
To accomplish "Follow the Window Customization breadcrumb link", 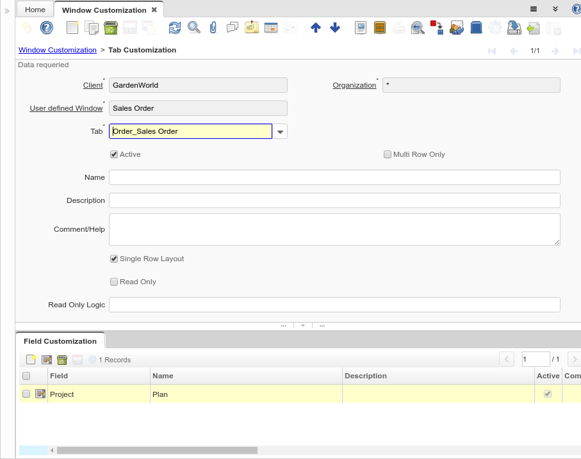I will click(x=58, y=50).
